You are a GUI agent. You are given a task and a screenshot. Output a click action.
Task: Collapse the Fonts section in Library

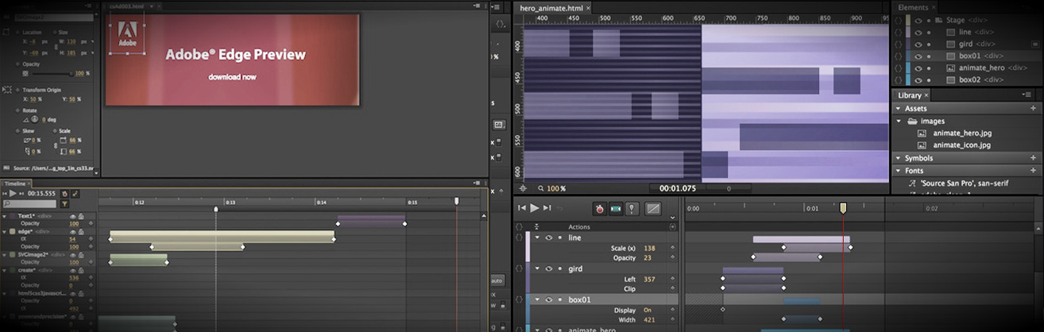click(898, 171)
